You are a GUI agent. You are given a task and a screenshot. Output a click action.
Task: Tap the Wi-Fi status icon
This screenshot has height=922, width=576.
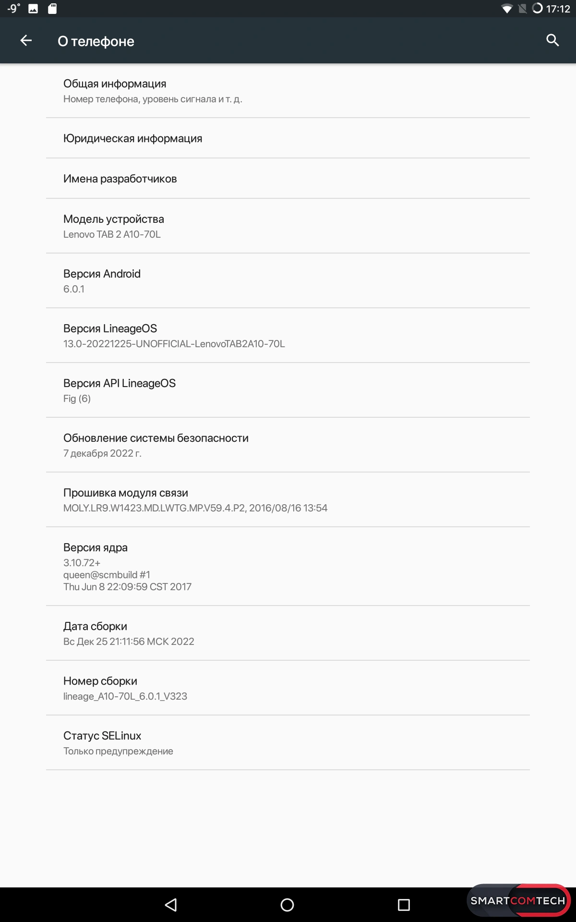point(506,9)
